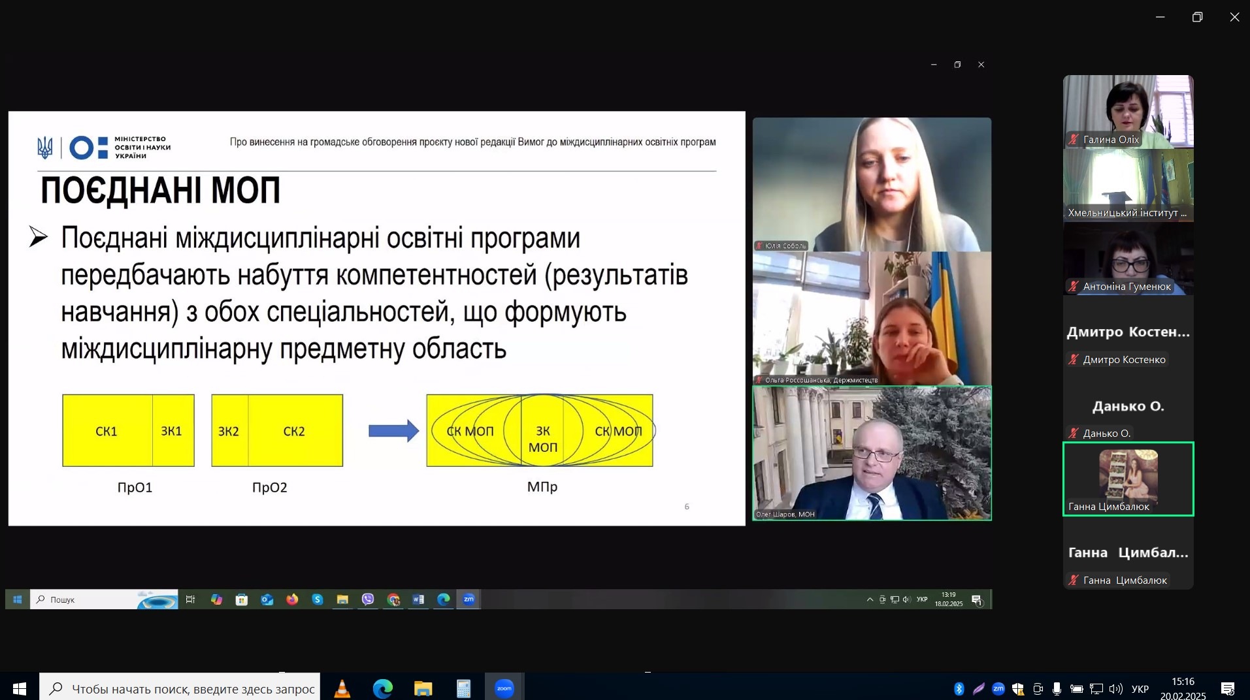The height and width of the screenshot is (700, 1250).
Task: Select the Ганна Цимбалюк tile without a photo
Action: point(1128,553)
